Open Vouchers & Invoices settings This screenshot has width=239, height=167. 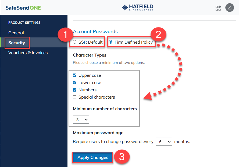pyautogui.click(x=28, y=53)
